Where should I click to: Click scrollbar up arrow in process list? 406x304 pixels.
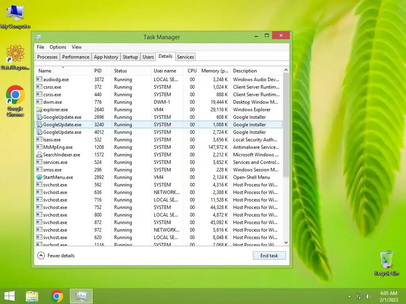[x=286, y=70]
